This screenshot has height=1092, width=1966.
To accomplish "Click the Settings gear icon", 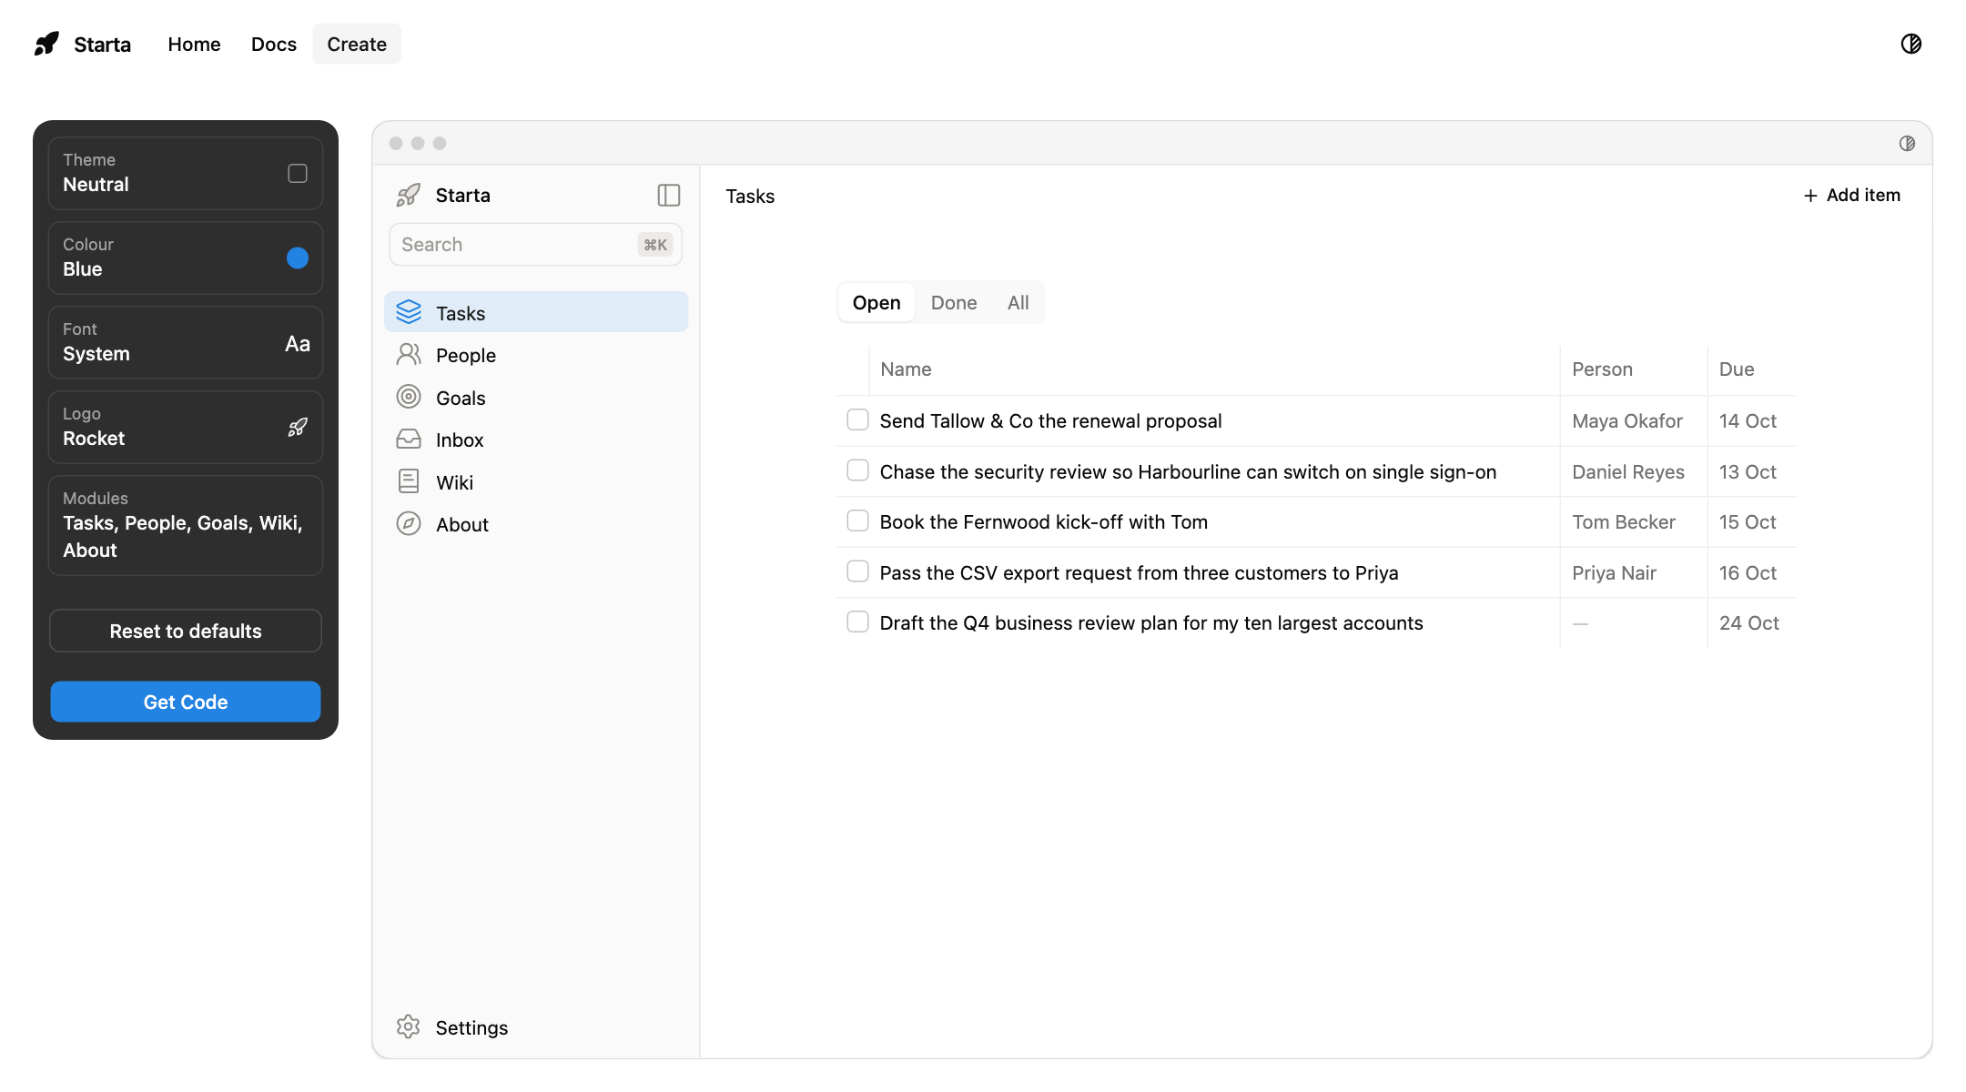I will 409,1026.
